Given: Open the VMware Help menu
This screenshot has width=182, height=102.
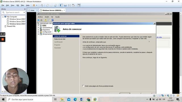Looking at the screenshot, I should (28, 5).
